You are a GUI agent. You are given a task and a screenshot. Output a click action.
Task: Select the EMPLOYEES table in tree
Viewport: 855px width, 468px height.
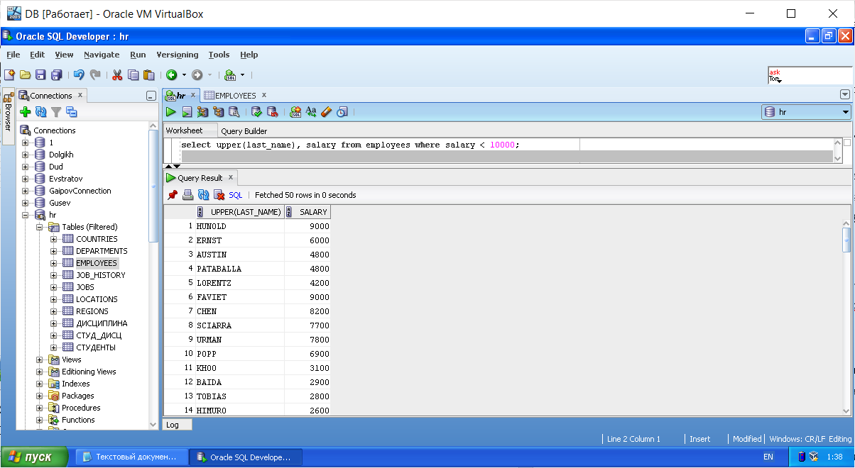click(97, 263)
